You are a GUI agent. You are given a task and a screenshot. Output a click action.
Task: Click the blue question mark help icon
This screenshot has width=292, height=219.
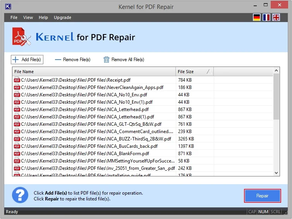click(x=20, y=195)
